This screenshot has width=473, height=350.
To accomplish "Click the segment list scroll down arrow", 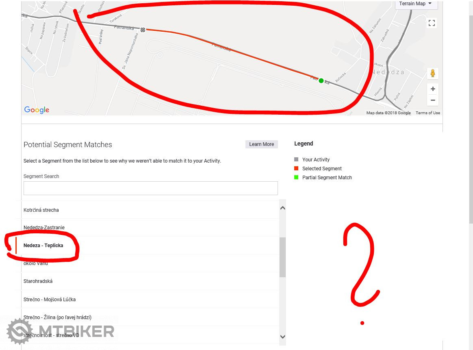I will [283, 337].
